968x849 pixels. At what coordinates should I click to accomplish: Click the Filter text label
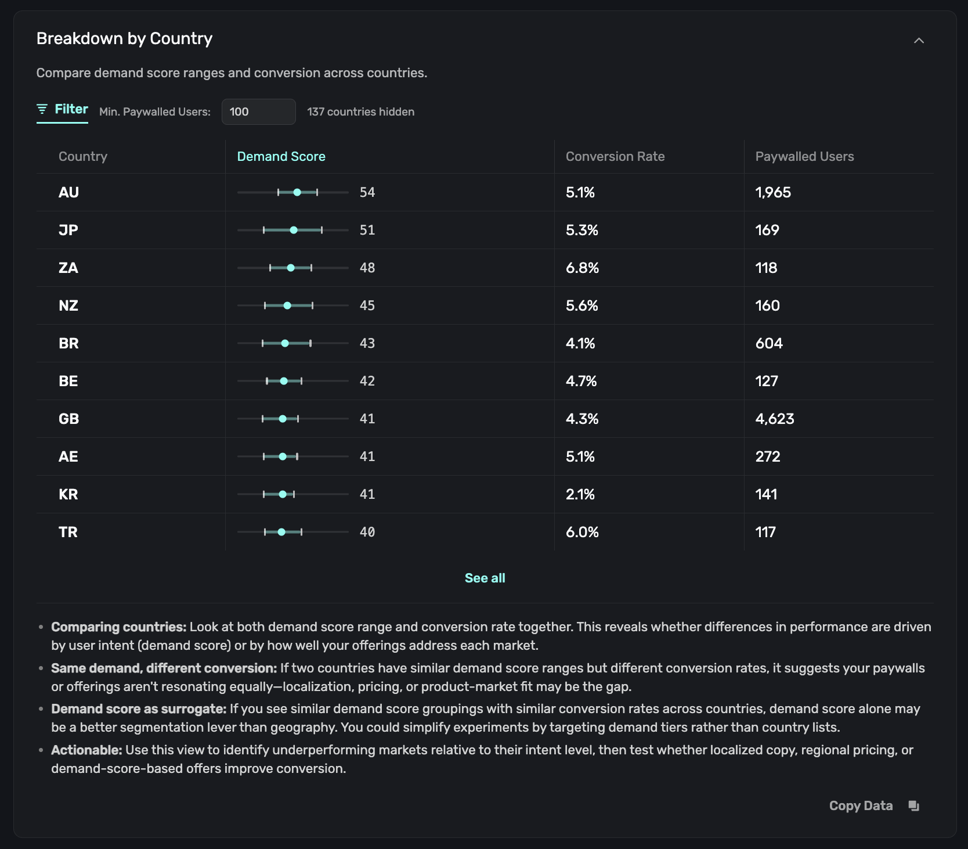pyautogui.click(x=71, y=109)
